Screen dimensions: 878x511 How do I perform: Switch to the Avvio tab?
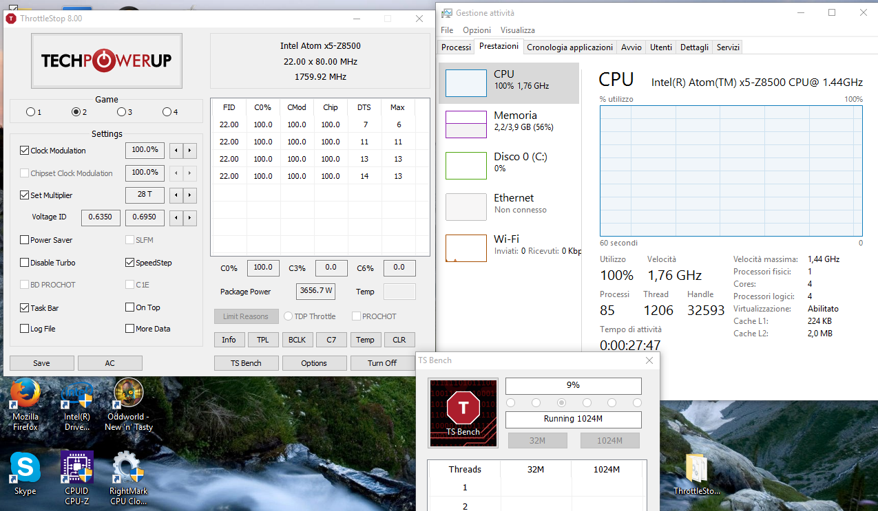click(631, 47)
